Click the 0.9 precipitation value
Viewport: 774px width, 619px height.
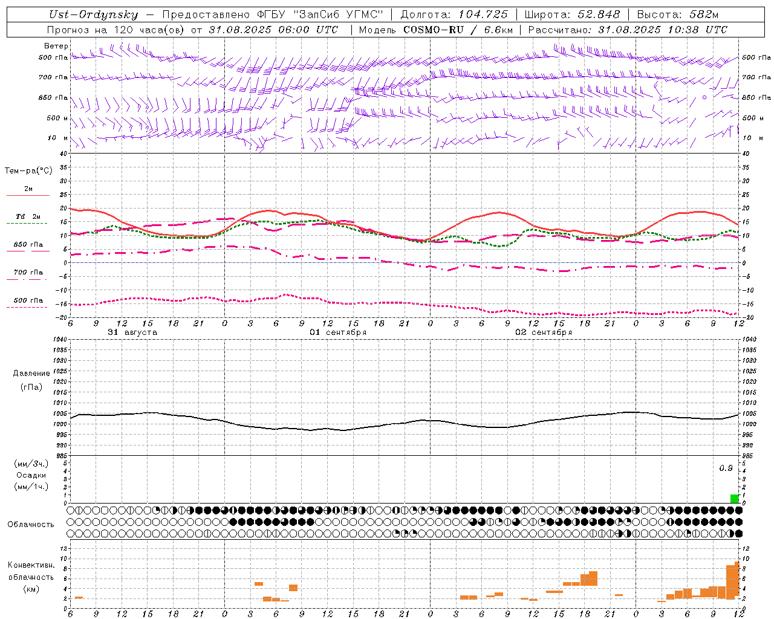726,468
